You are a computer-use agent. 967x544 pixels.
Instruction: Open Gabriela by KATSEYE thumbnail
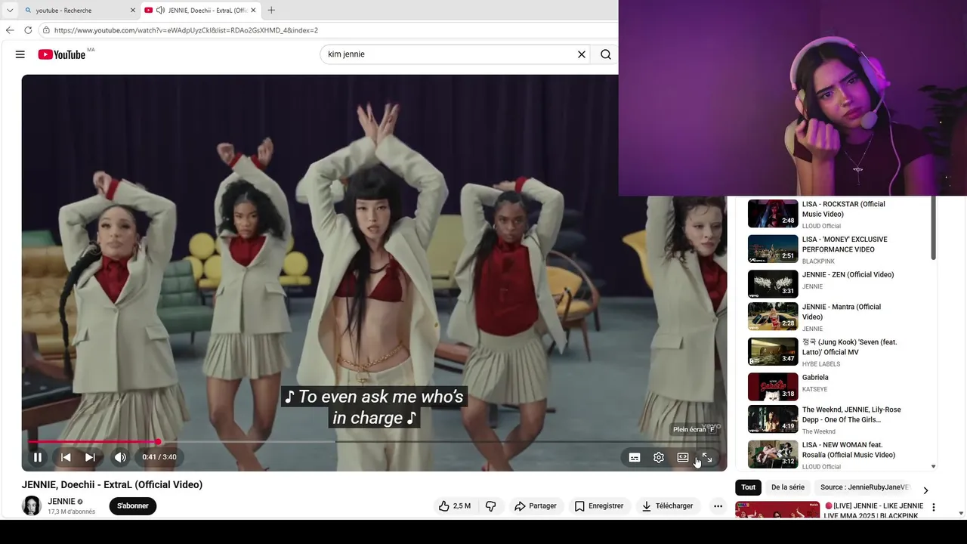point(773,387)
